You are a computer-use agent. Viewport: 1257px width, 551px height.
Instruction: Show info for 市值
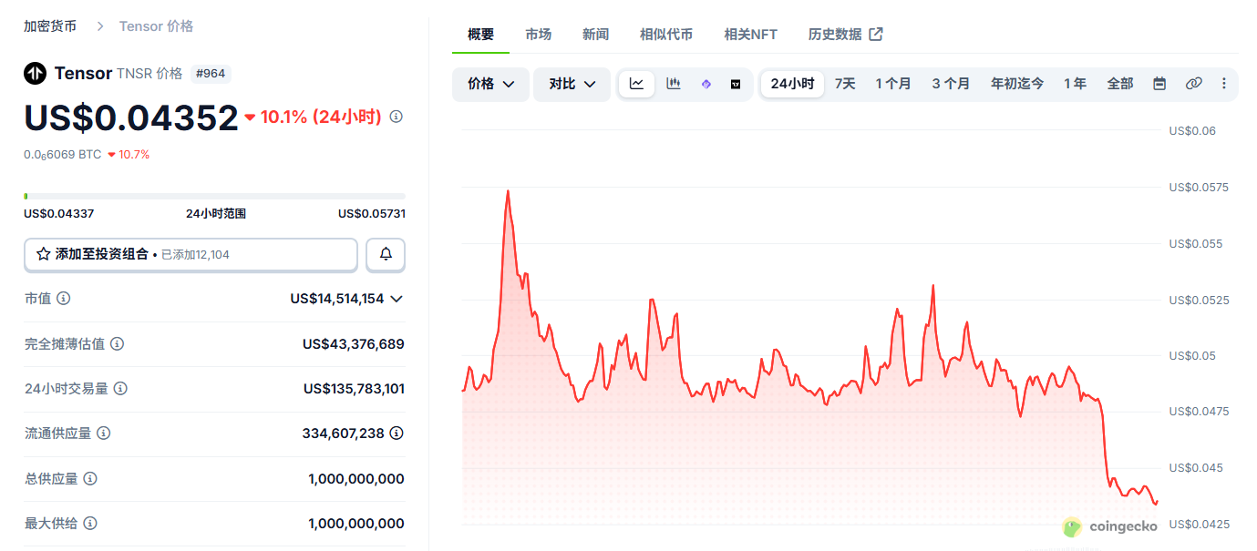[x=64, y=299]
